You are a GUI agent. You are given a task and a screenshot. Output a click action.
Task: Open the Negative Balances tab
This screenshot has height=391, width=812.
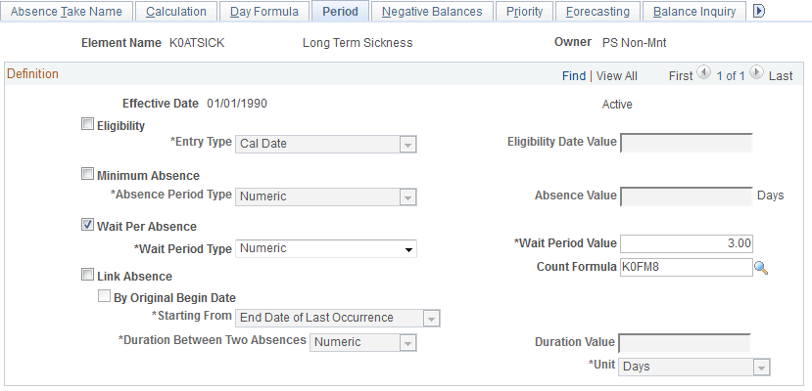click(432, 12)
